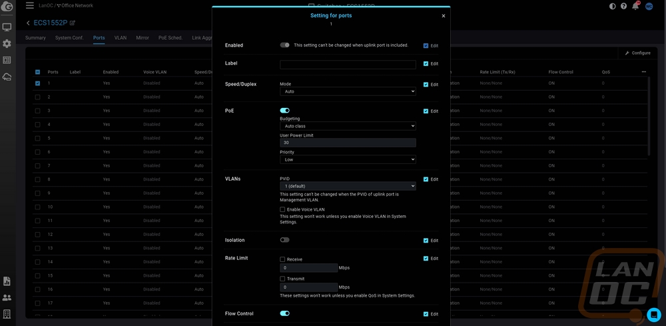Turn off the PoE toggle

tap(284, 111)
